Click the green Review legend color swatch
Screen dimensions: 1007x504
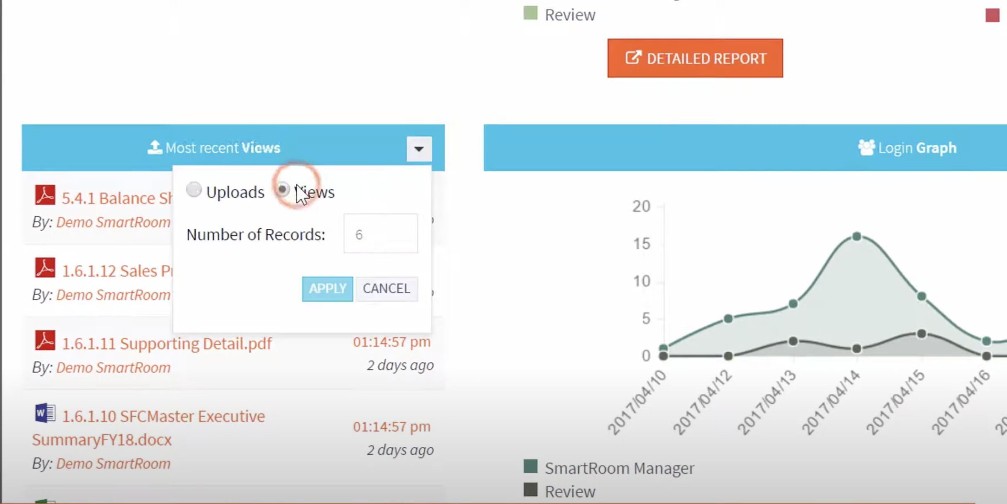pos(531,14)
